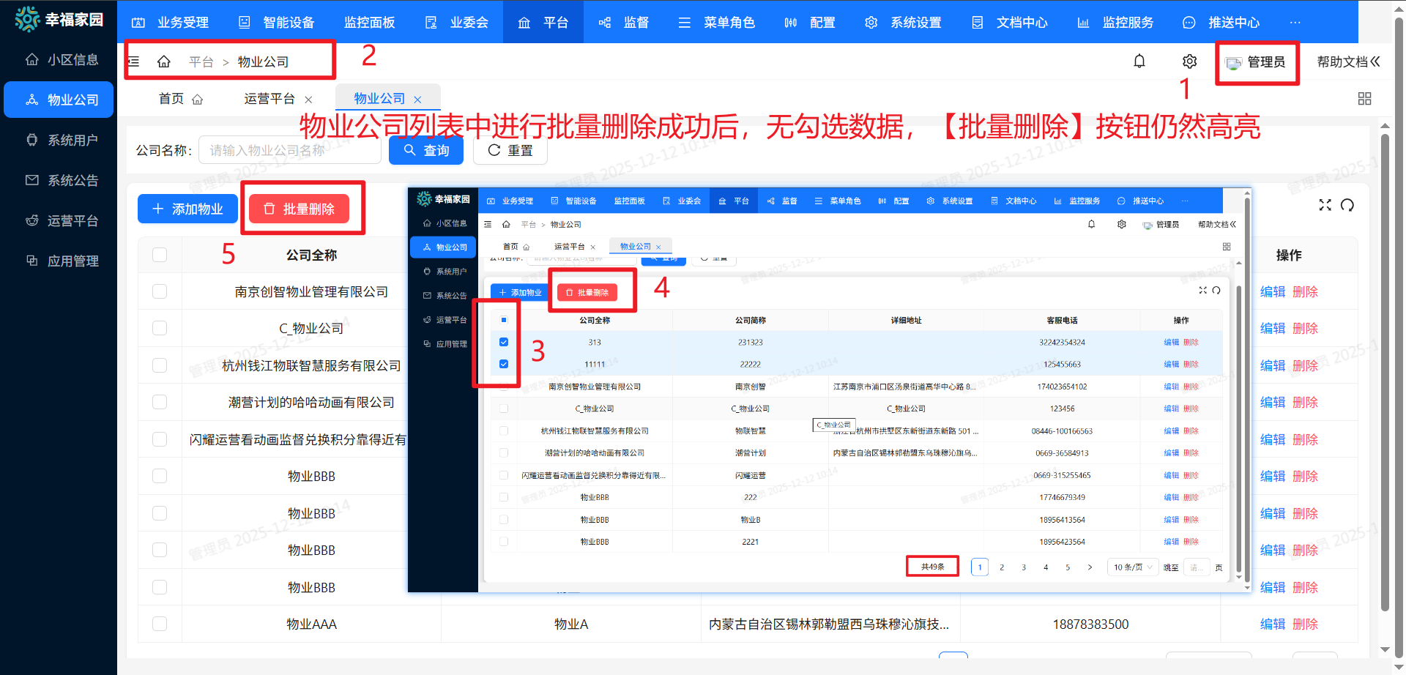This screenshot has height=675, width=1406.
Task: Open the tab grid layout icon
Action: 1364,98
